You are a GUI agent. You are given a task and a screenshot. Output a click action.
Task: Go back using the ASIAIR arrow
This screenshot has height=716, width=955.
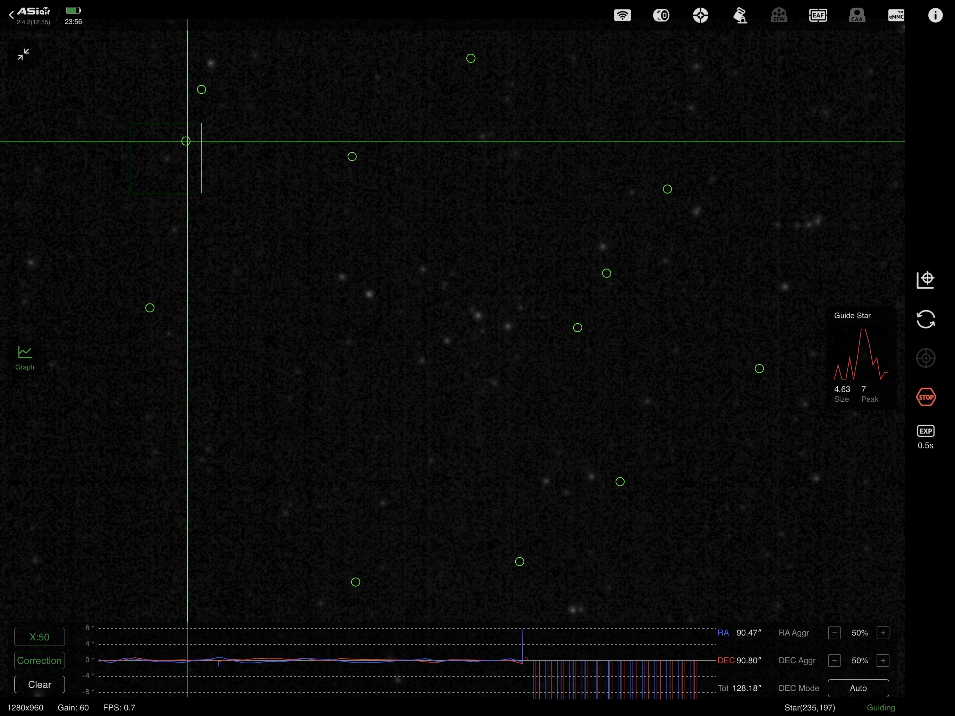click(12, 15)
